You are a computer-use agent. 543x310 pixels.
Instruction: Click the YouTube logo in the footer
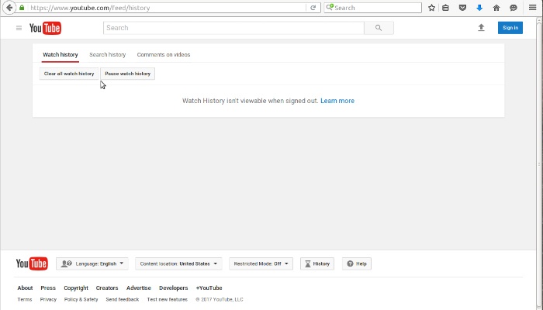32,263
